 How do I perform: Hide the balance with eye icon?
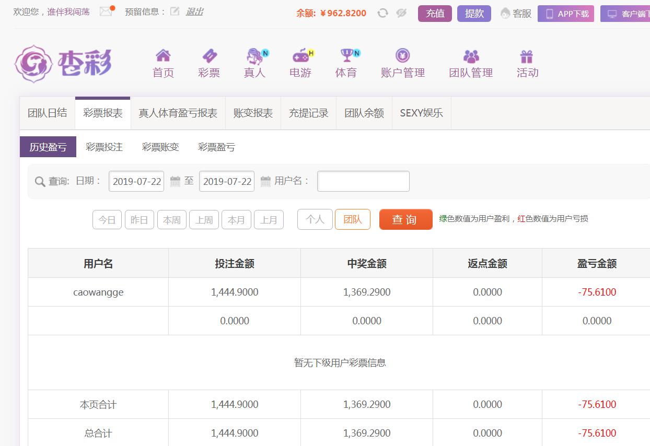coord(401,13)
